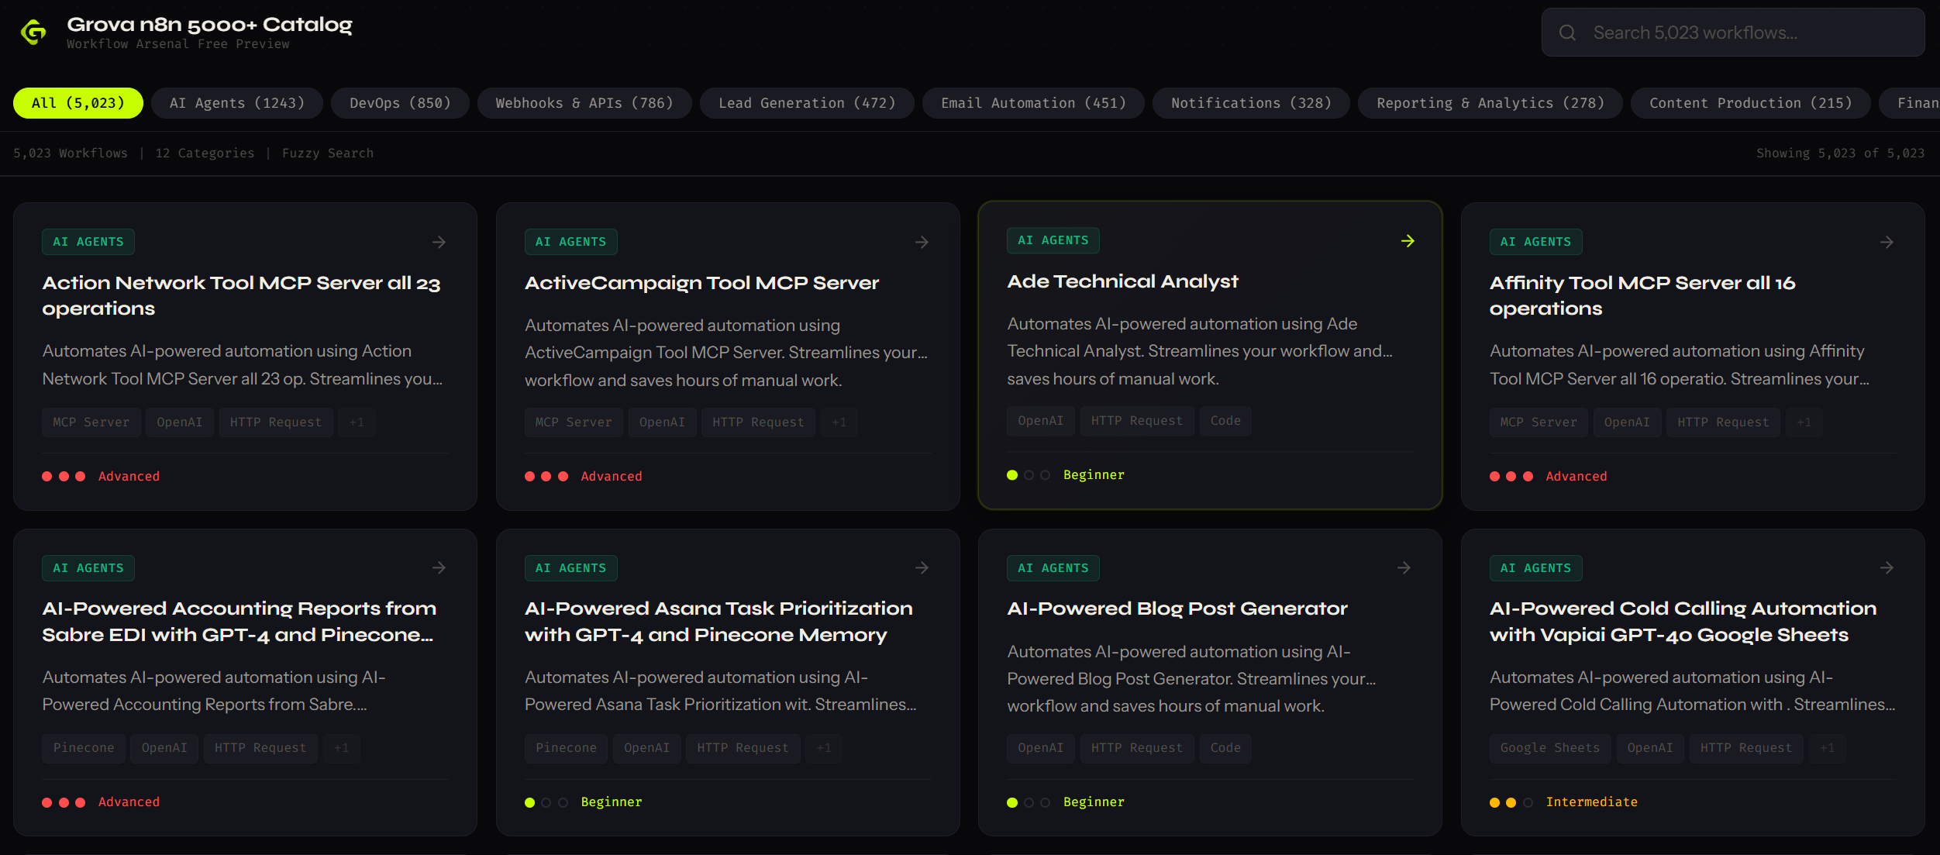The width and height of the screenshot is (1940, 855).
Task: Click Google Sheets tag on Cold Calling card
Action: [x=1549, y=748]
